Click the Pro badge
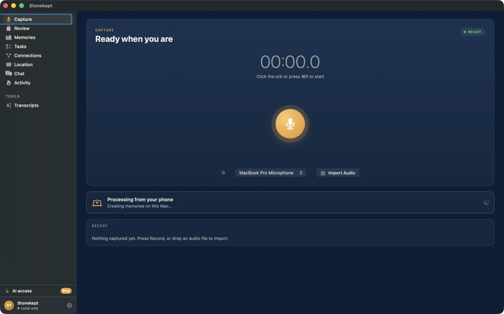The width and height of the screenshot is (504, 314). pos(66,291)
